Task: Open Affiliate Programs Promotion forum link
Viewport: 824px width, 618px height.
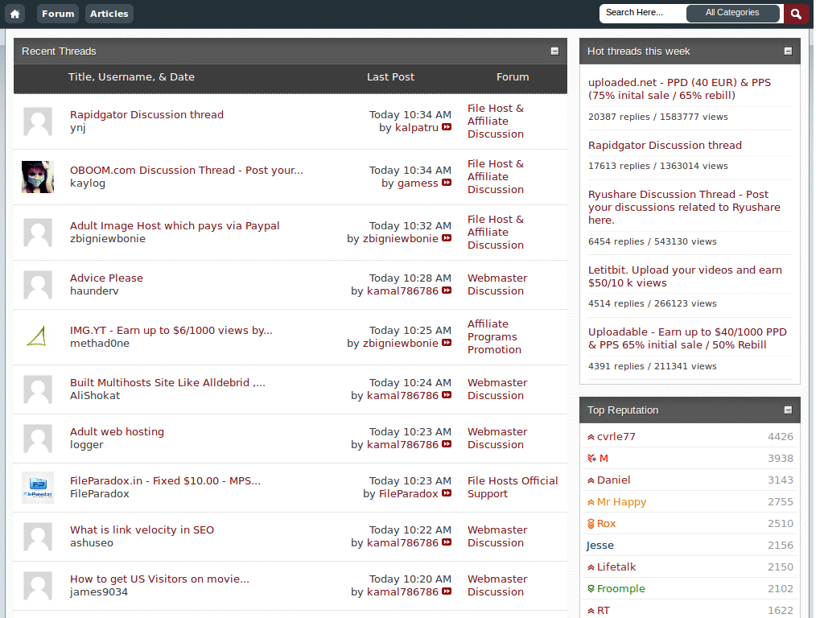Action: pos(494,337)
